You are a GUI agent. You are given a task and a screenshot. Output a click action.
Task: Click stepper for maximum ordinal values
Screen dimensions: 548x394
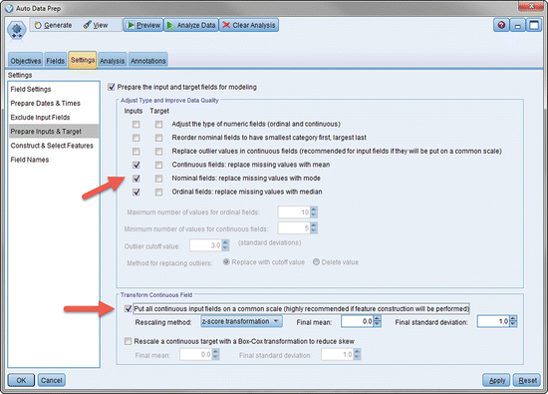(x=314, y=212)
